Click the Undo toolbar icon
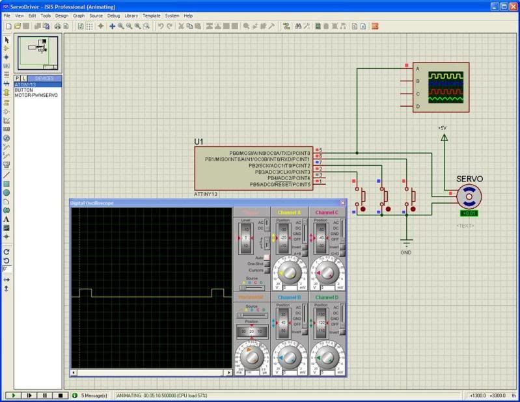Image resolution: width=520 pixels, height=402 pixels. click(x=161, y=26)
